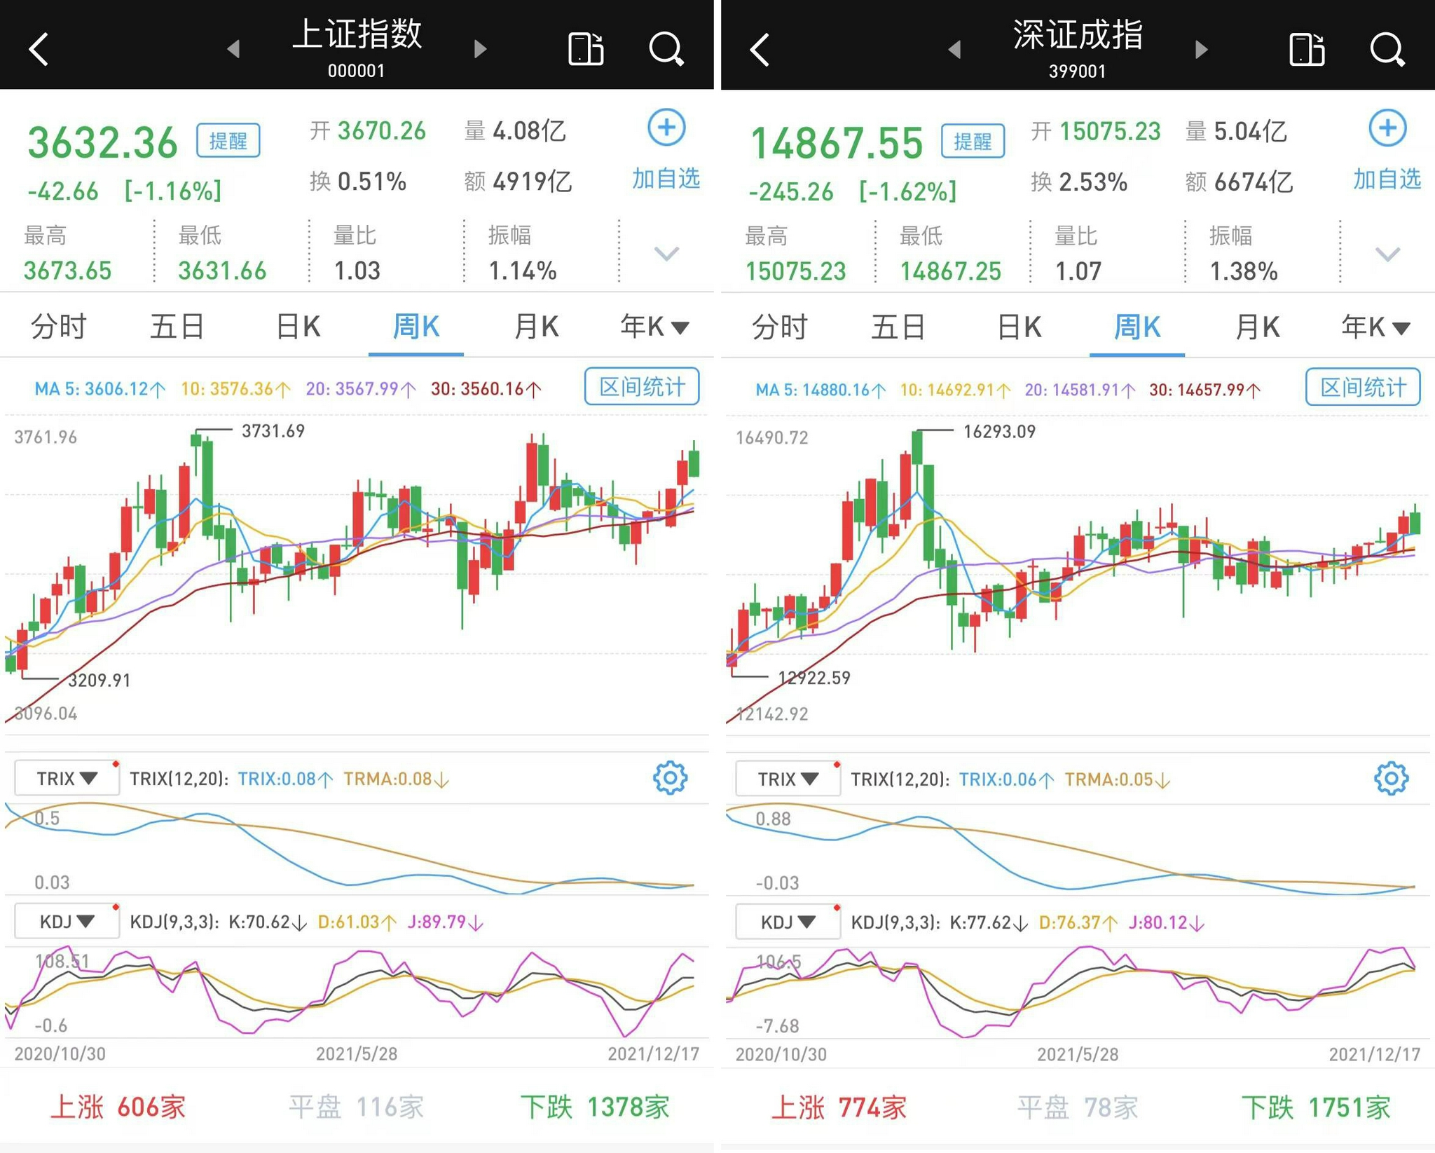
Task: Open search on 深证成指 panel
Action: 1387,49
